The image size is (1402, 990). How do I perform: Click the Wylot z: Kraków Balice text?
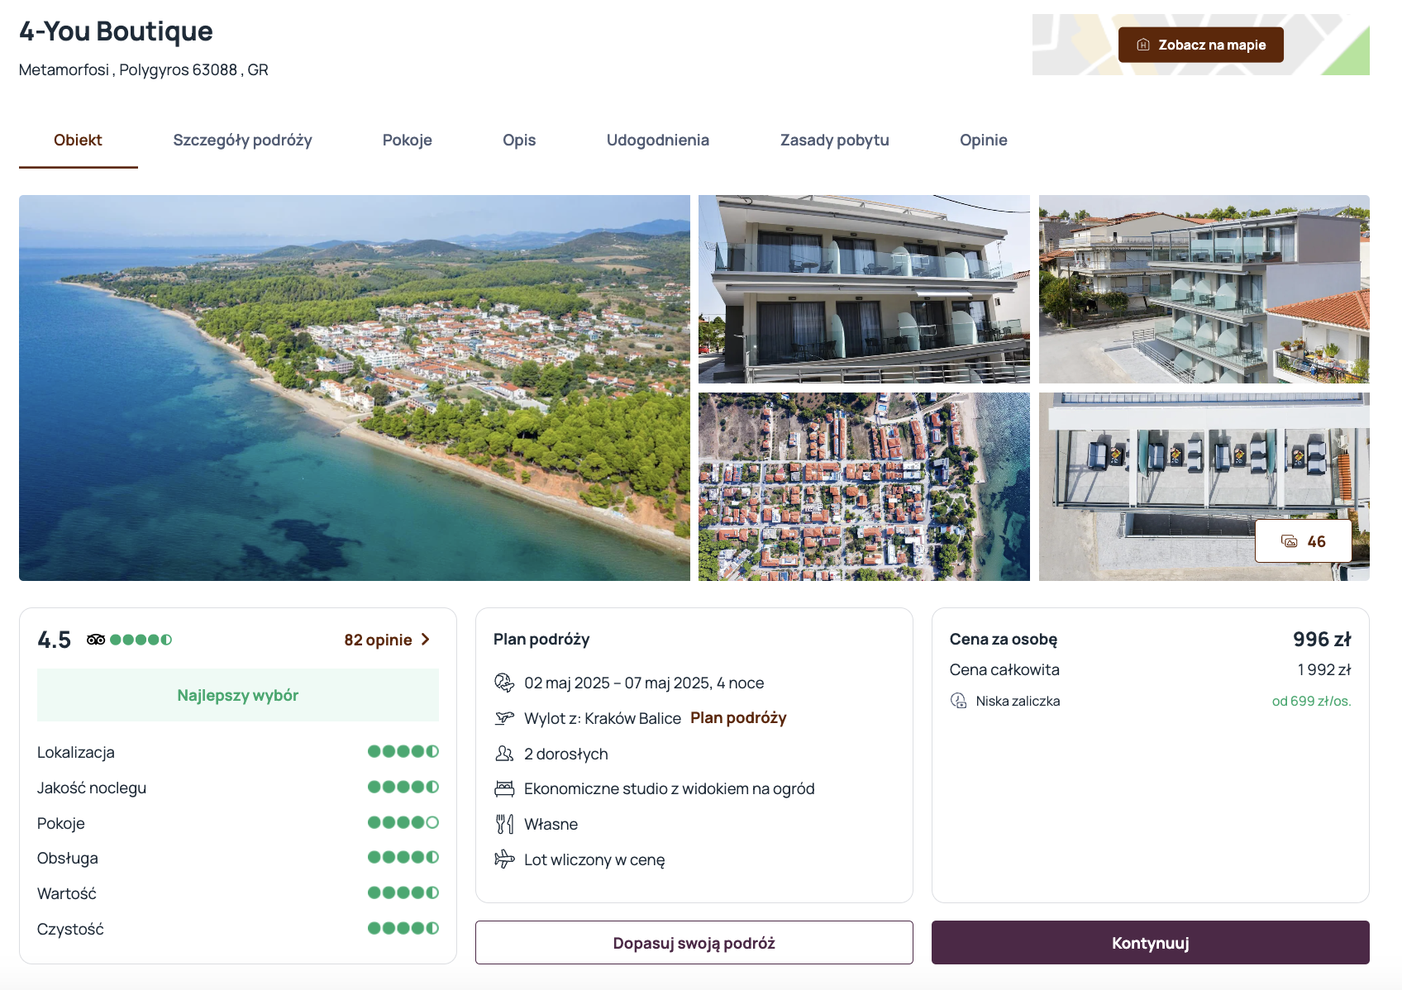click(603, 718)
